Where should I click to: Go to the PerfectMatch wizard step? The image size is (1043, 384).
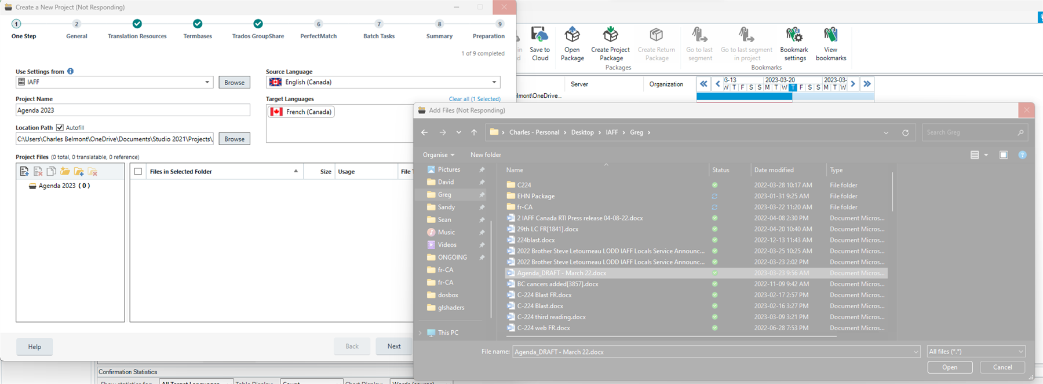(318, 29)
